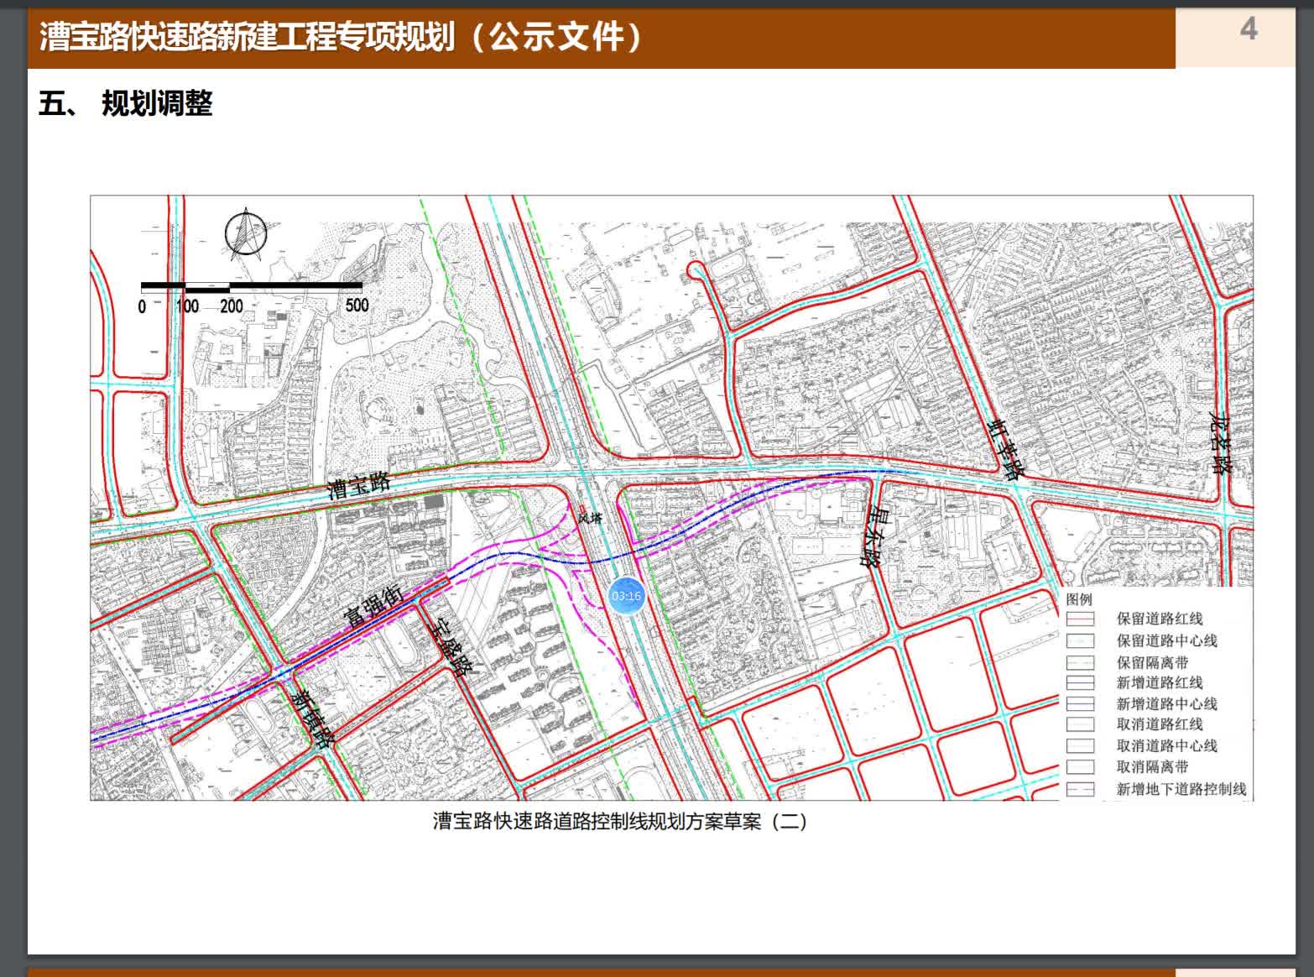Screen dimensions: 1314x977
Task: Click the legend swatch beside 取消道路中心线
Action: click(x=1080, y=745)
